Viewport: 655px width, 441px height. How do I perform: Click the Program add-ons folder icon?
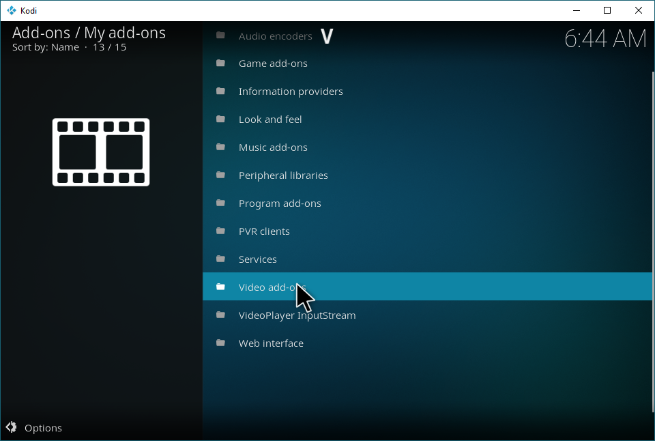220,203
